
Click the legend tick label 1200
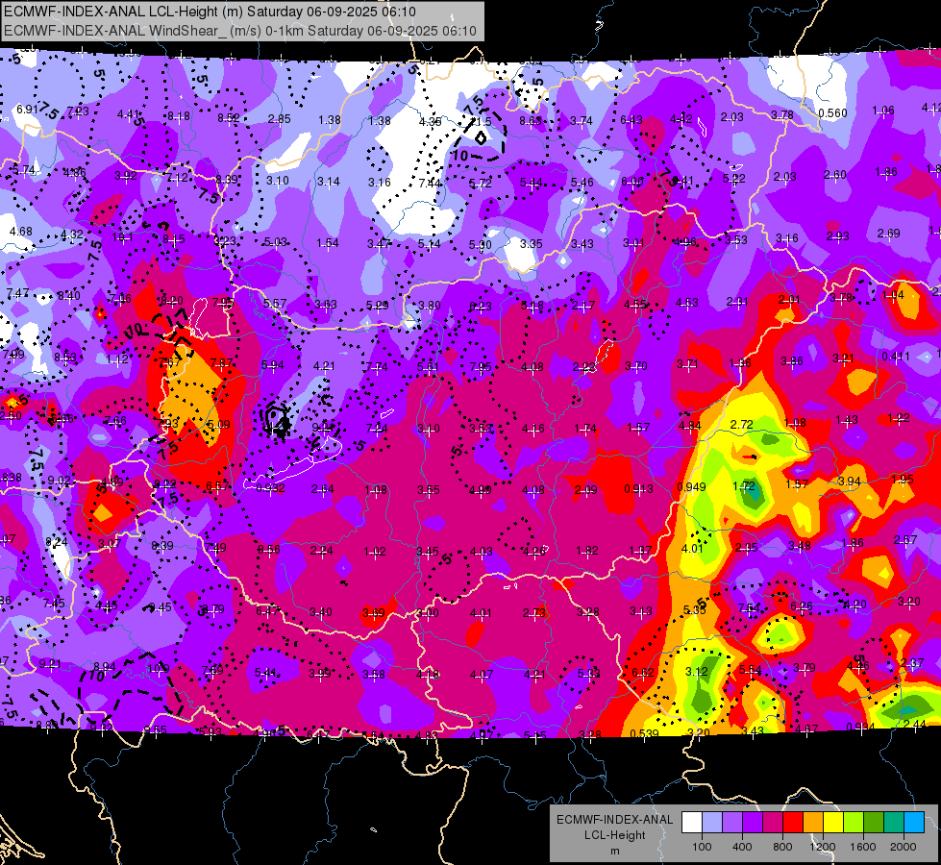click(823, 847)
